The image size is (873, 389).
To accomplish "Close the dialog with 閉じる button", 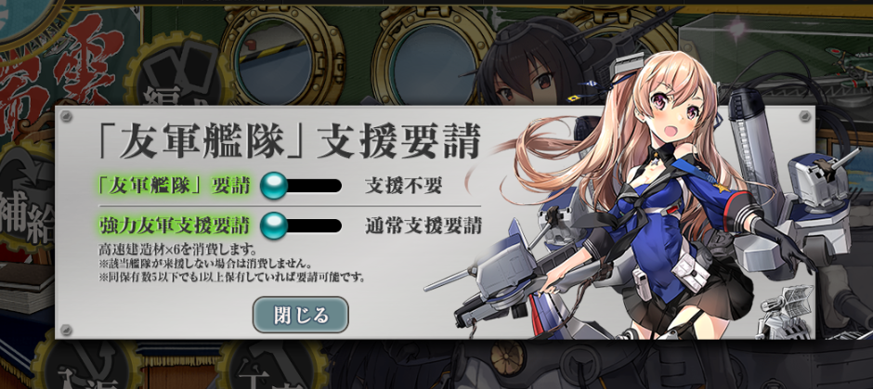I will [x=301, y=315].
